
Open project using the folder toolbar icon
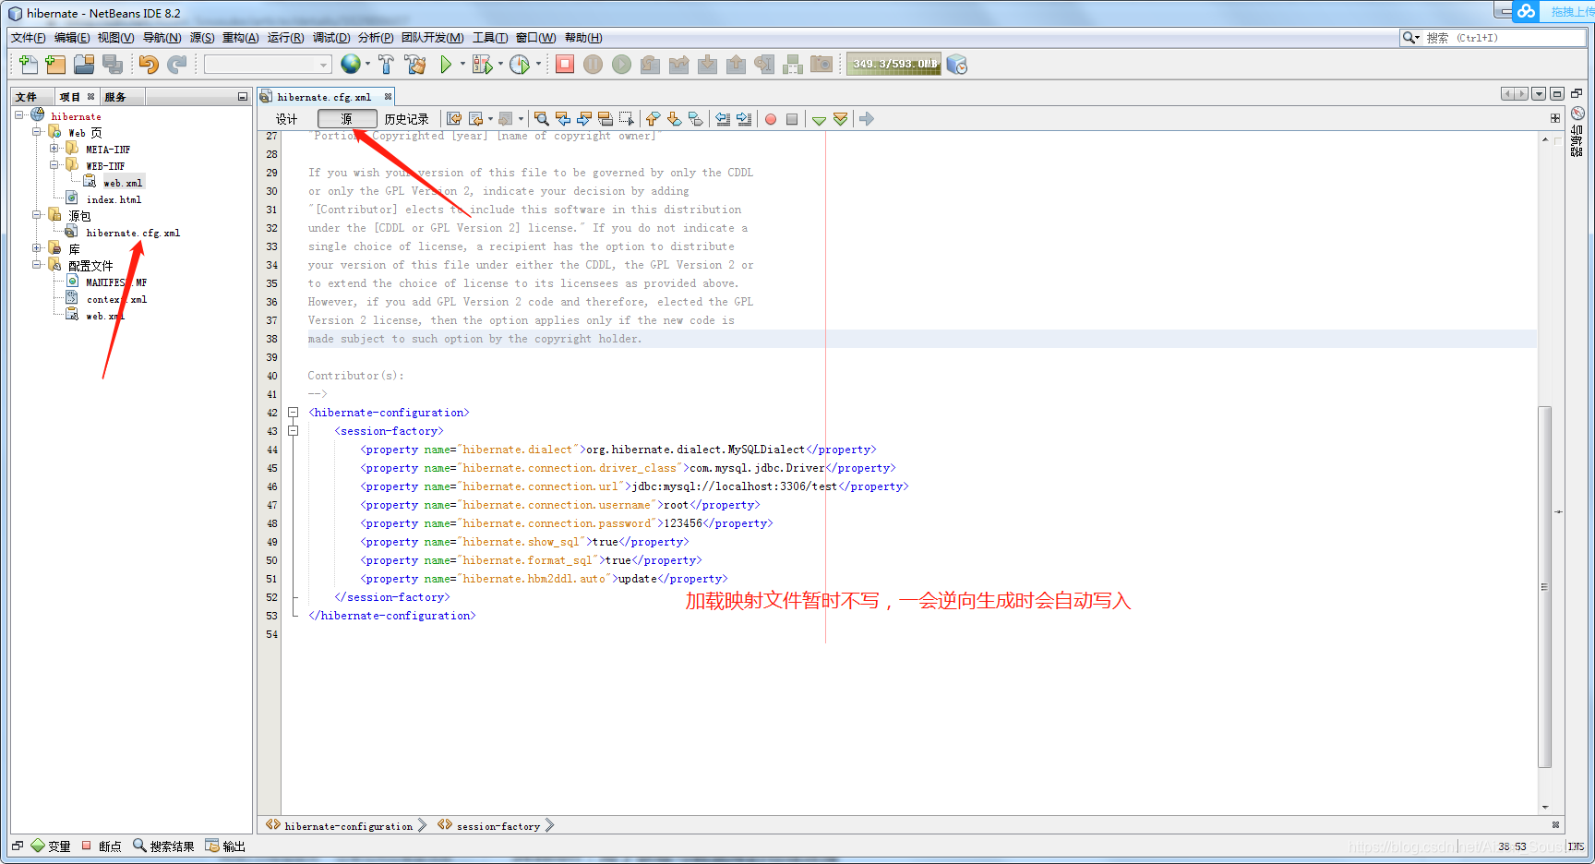pos(84,64)
